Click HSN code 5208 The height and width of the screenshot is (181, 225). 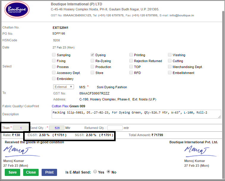[56, 40]
